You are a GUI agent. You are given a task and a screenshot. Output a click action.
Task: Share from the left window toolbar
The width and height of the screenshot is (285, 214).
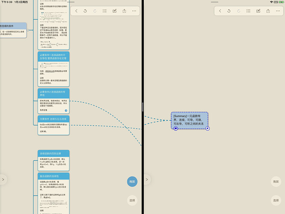(x=125, y=11)
